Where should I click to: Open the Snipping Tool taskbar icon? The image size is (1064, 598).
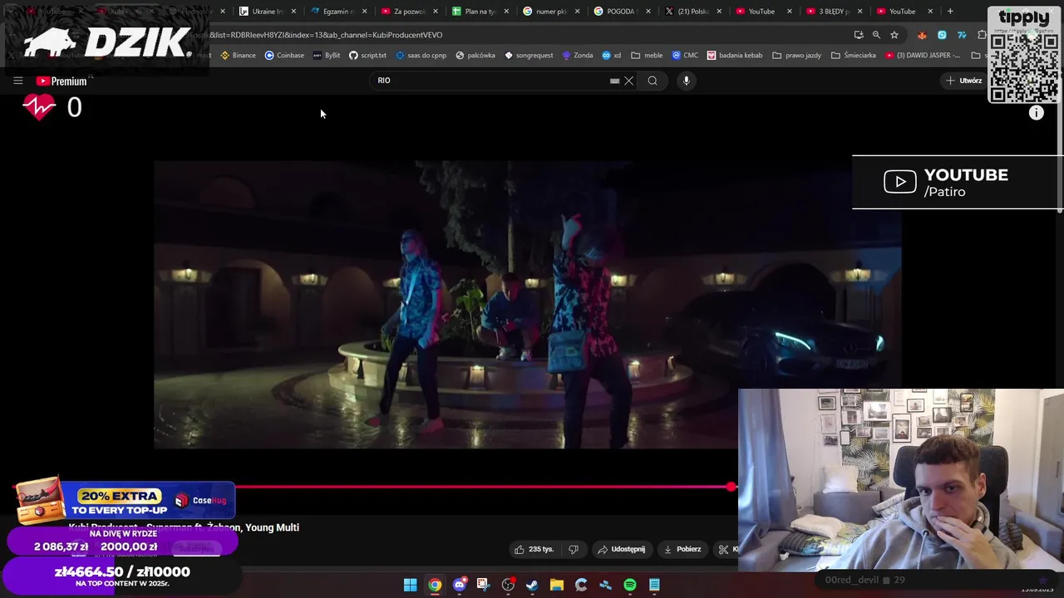pyautogui.click(x=483, y=585)
